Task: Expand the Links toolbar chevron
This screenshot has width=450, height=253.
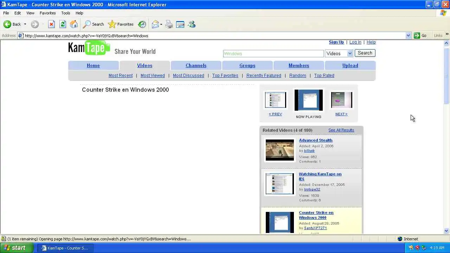Action: pos(447,34)
